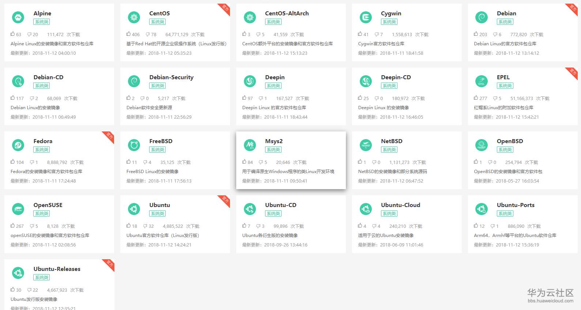
Task: Click the OpenSUSE description text
Action: click(50, 236)
